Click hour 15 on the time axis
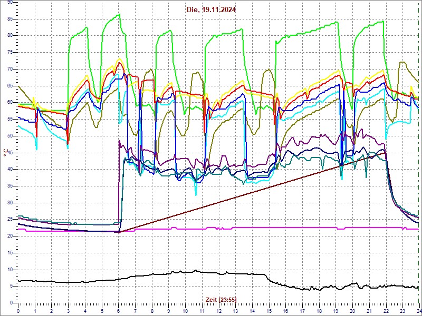Image resolution: width=422 pixels, height=316 pixels. point(269,311)
